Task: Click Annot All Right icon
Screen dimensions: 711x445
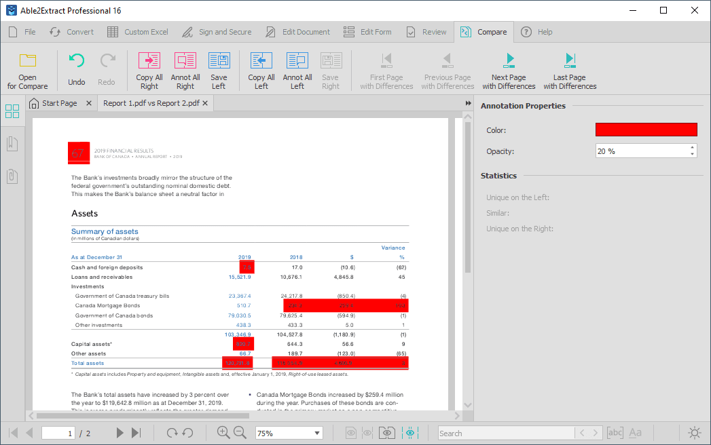Action: 185,60
